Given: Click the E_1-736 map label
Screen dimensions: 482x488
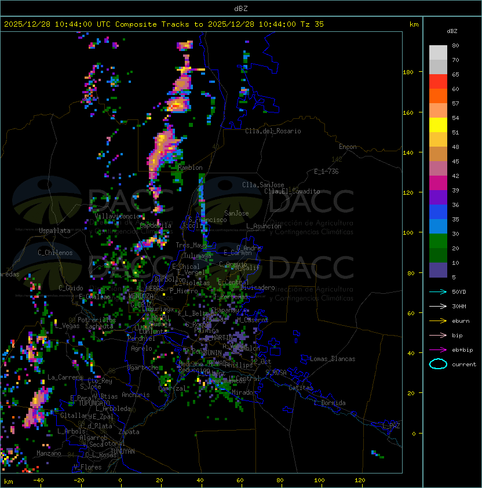Looking at the screenshot, I should (x=326, y=172).
